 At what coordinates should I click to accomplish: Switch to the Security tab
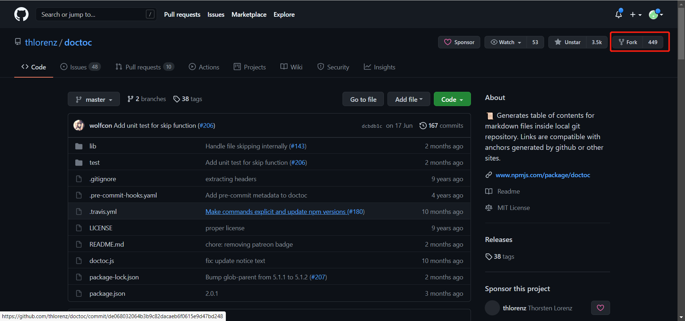point(333,67)
